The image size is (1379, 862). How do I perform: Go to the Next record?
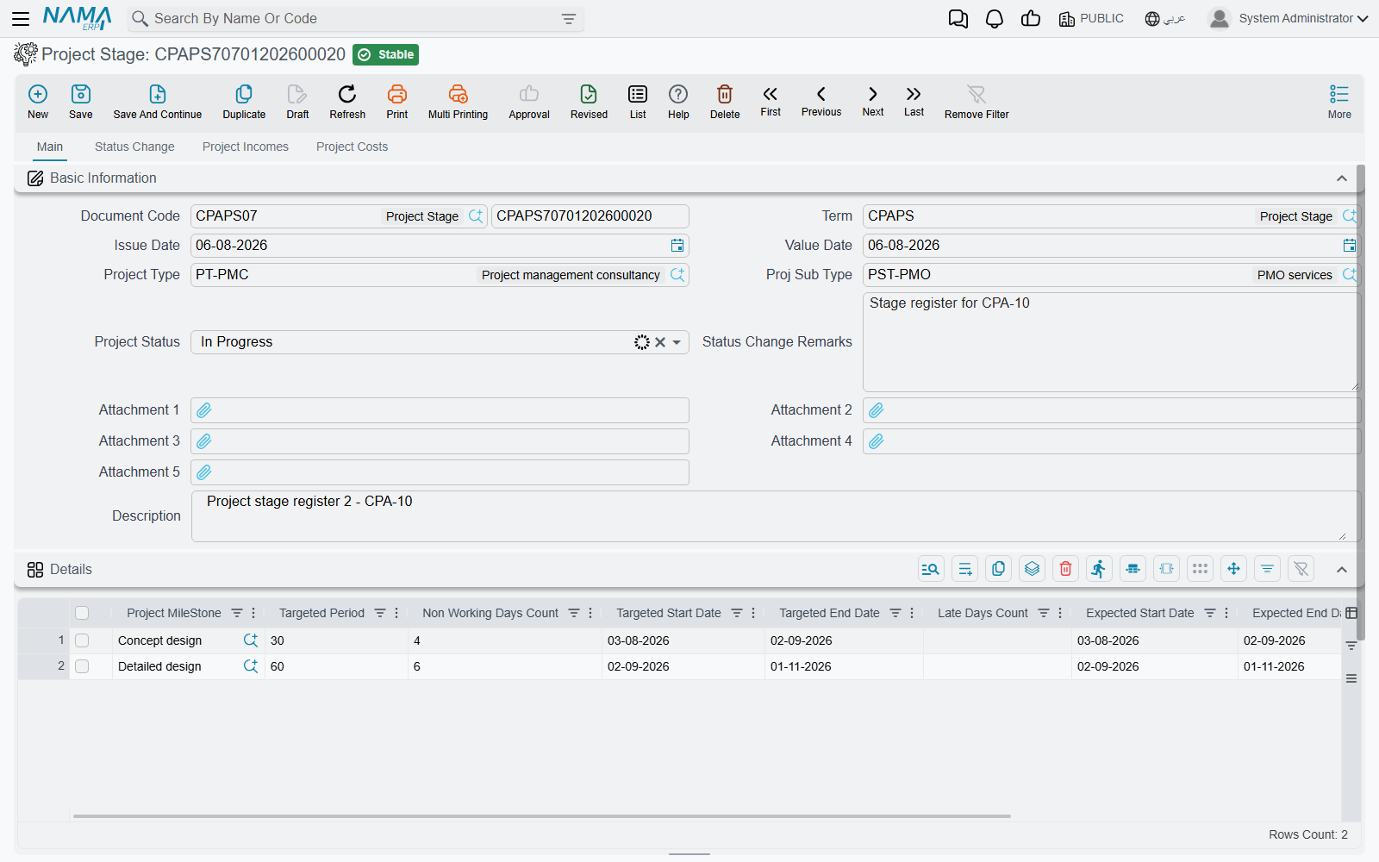873,101
